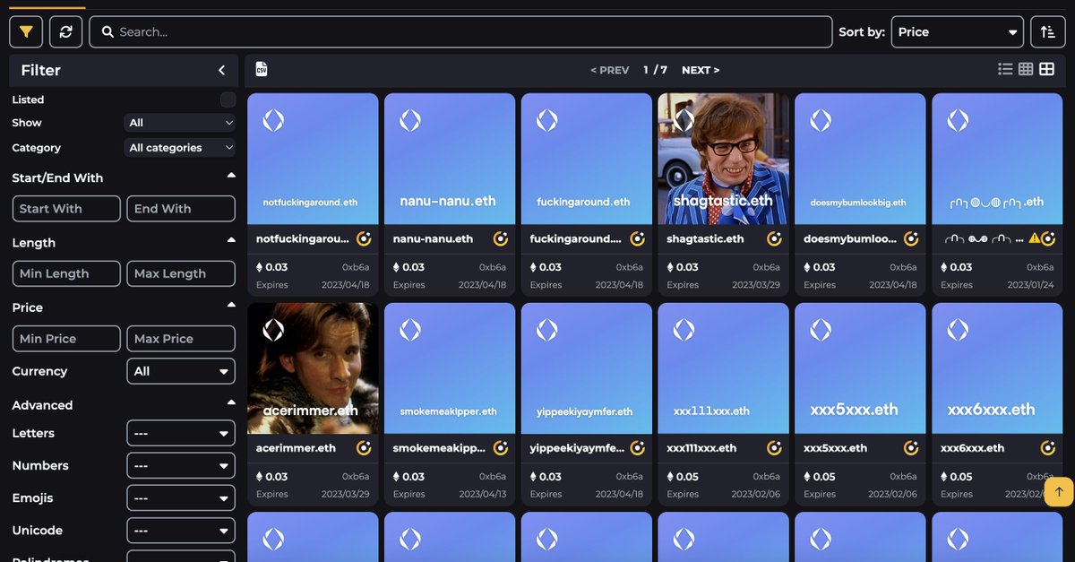The image size is (1075, 562).
Task: Click marketplace icon beside doesmybumlookbig.eth
Action: tap(911, 238)
